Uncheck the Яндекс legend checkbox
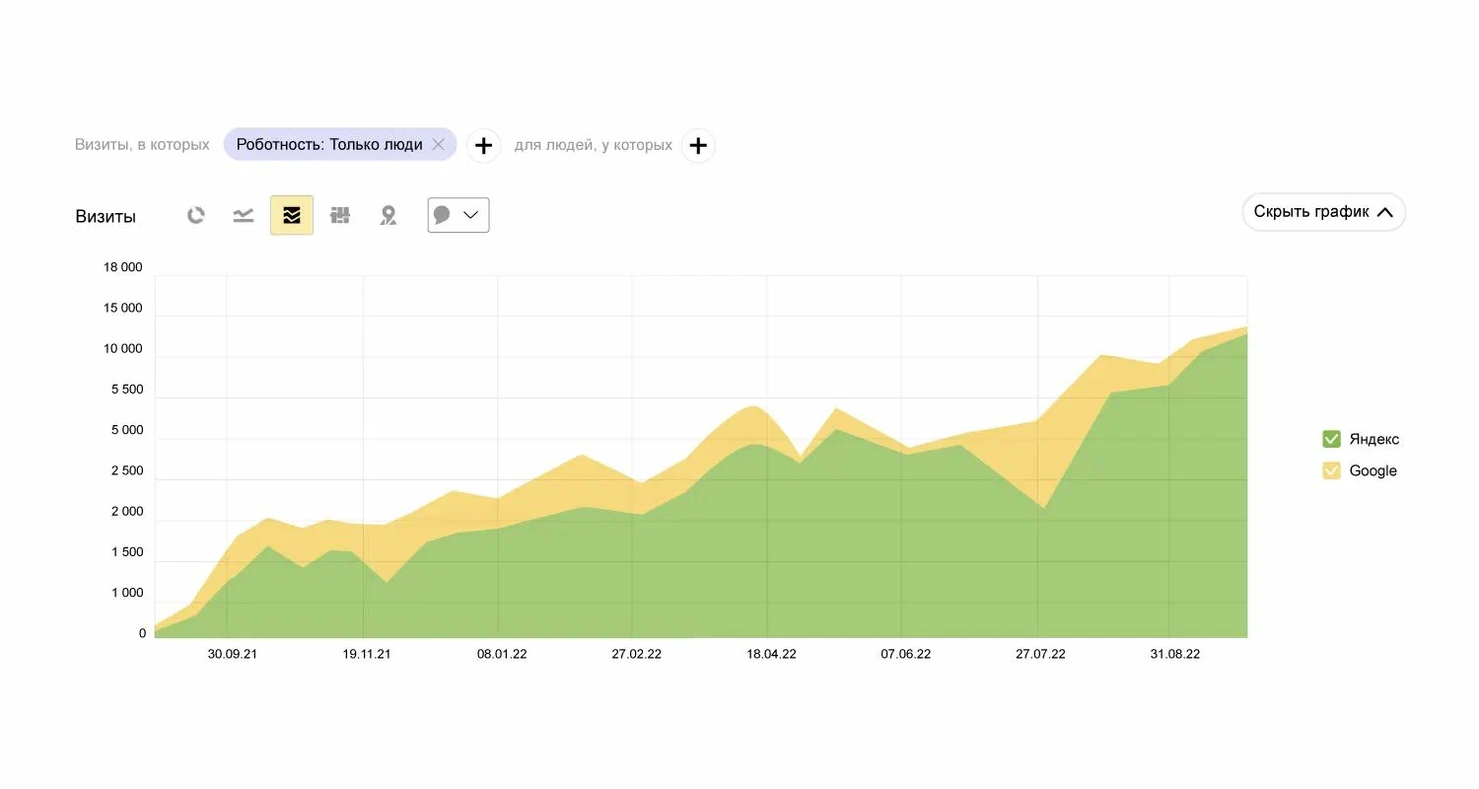This screenshot has height=789, width=1479. (x=1331, y=439)
